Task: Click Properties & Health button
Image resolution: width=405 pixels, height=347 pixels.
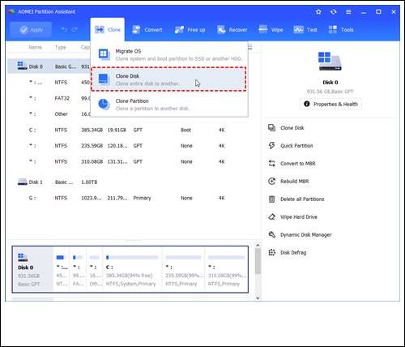Action: click(330, 104)
